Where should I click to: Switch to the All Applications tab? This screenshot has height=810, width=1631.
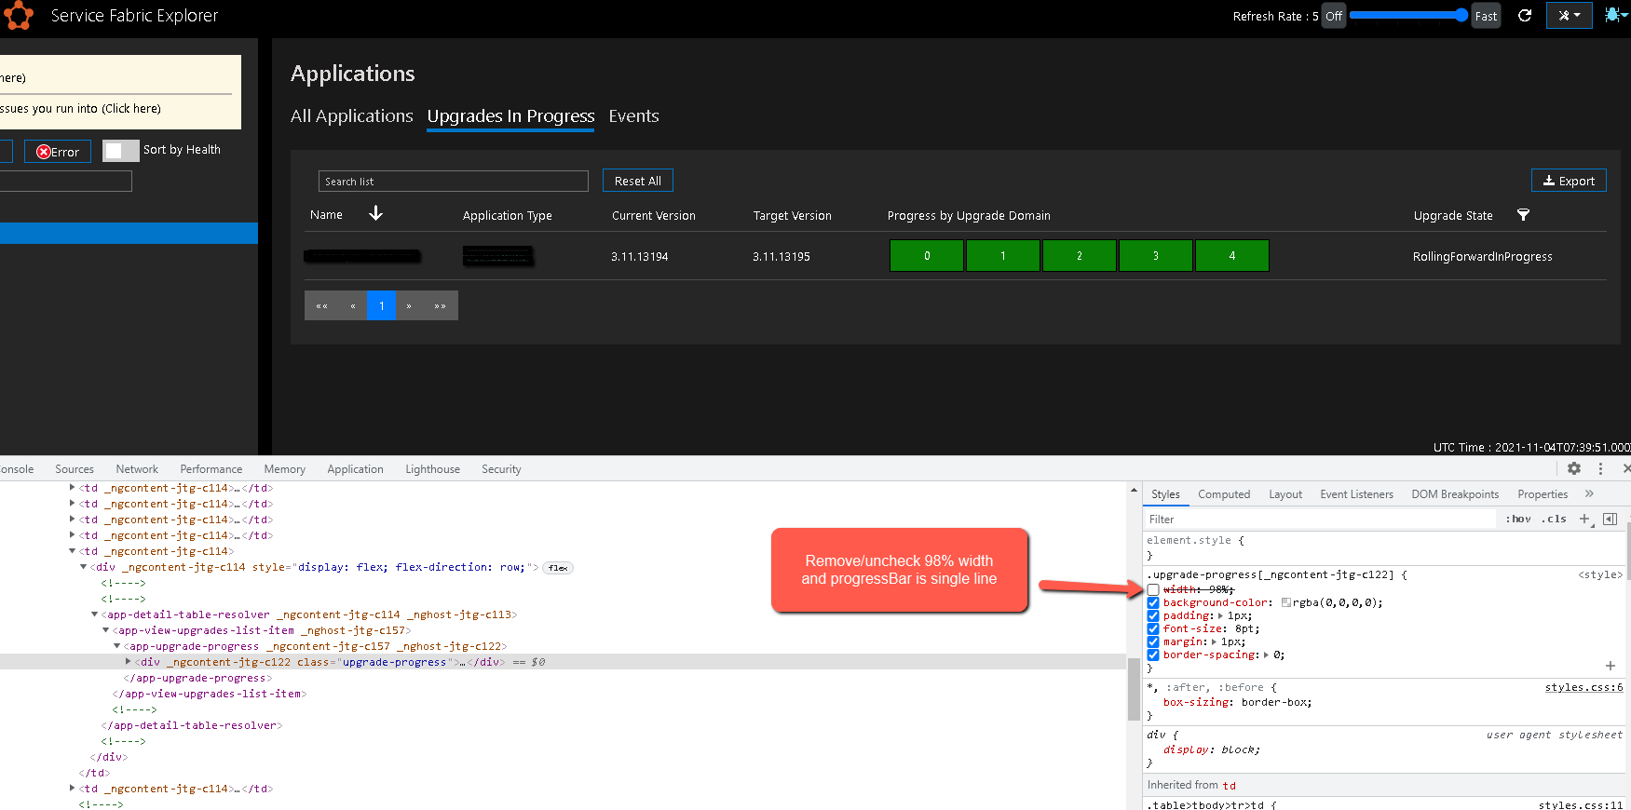coord(351,115)
